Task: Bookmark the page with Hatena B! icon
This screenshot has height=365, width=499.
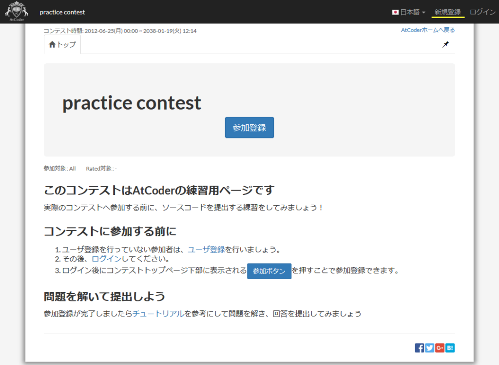Action: pos(450,347)
